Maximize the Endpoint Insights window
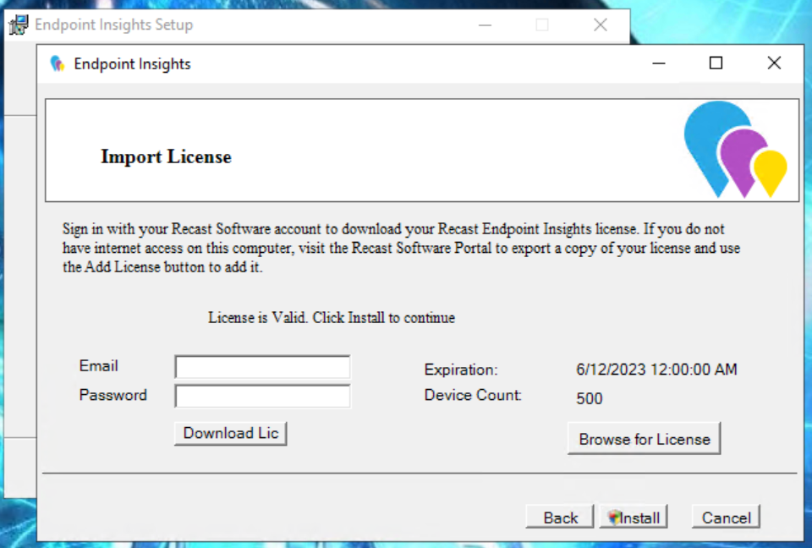 click(x=716, y=63)
